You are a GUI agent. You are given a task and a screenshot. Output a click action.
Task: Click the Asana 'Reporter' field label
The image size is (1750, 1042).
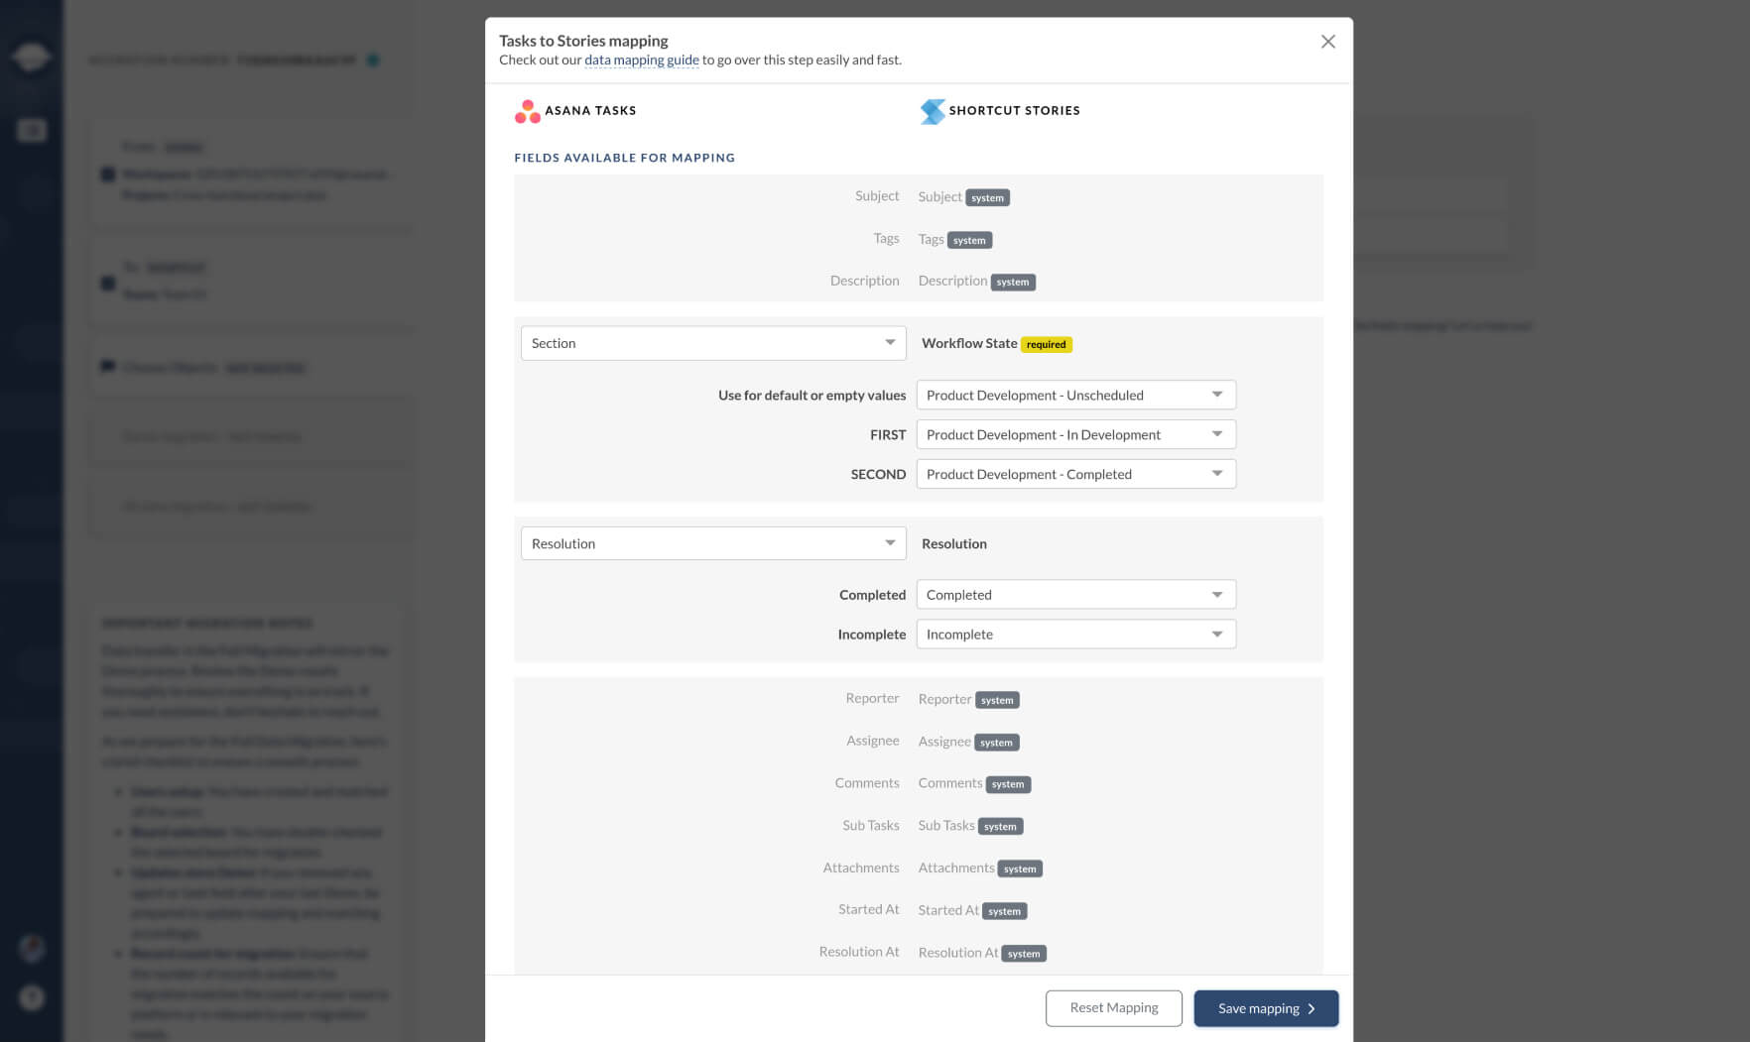point(872,698)
